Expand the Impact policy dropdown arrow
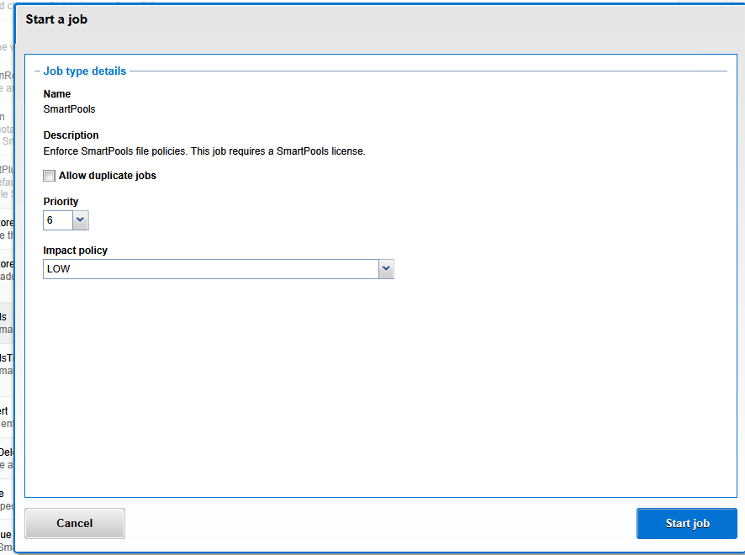745x555 pixels. (386, 269)
